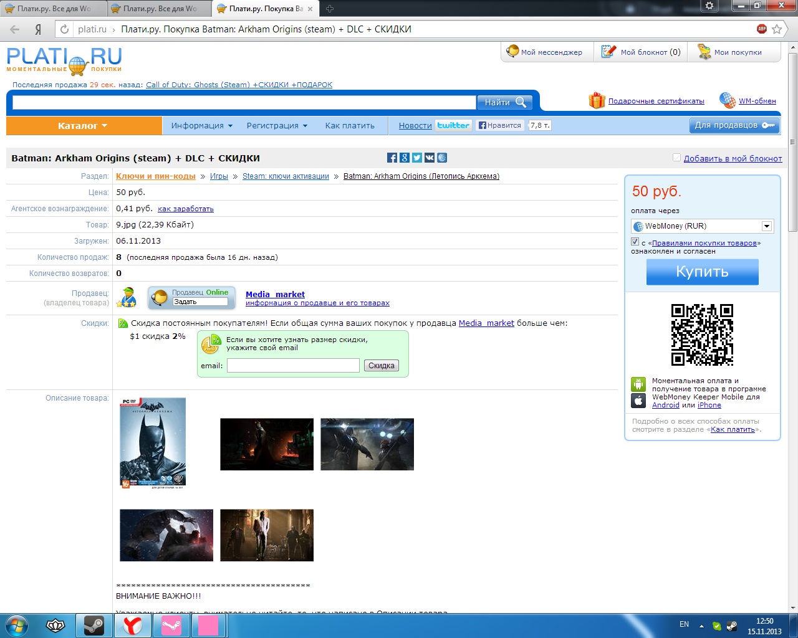Reload the page with the refresh icon
798x638 pixels.
[x=64, y=29]
